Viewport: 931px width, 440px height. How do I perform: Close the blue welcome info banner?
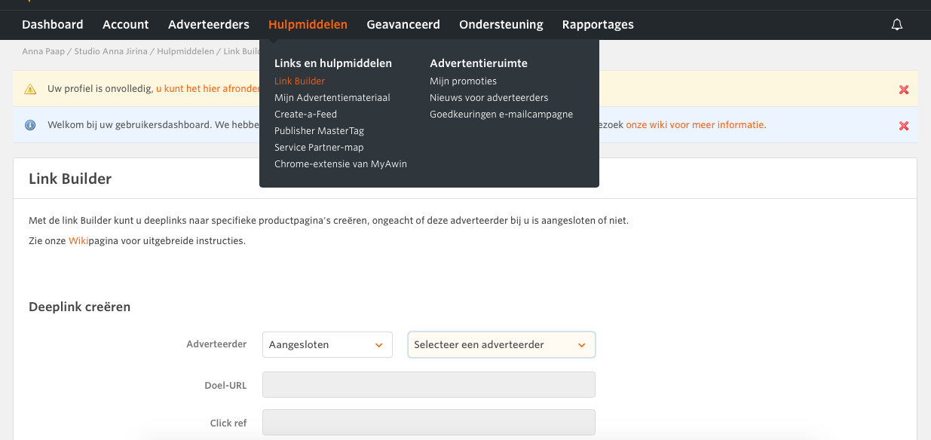point(903,126)
